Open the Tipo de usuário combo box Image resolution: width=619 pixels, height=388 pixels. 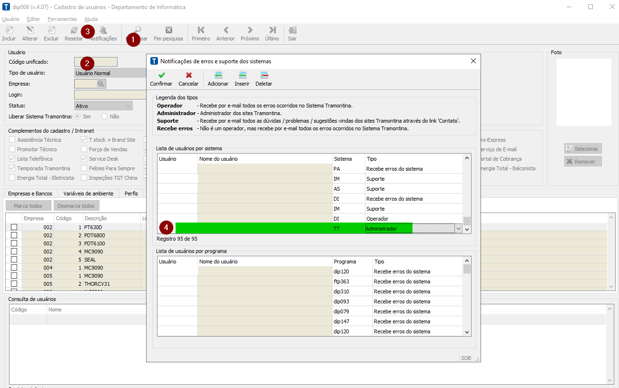[110, 73]
